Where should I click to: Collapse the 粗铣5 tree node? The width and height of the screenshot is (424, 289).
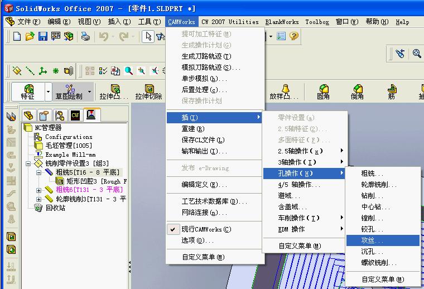(x=38, y=172)
